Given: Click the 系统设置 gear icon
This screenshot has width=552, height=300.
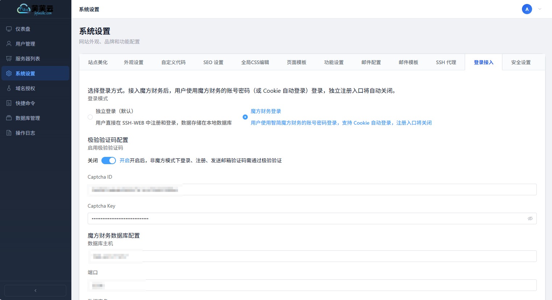Looking at the screenshot, I should click(x=9, y=74).
